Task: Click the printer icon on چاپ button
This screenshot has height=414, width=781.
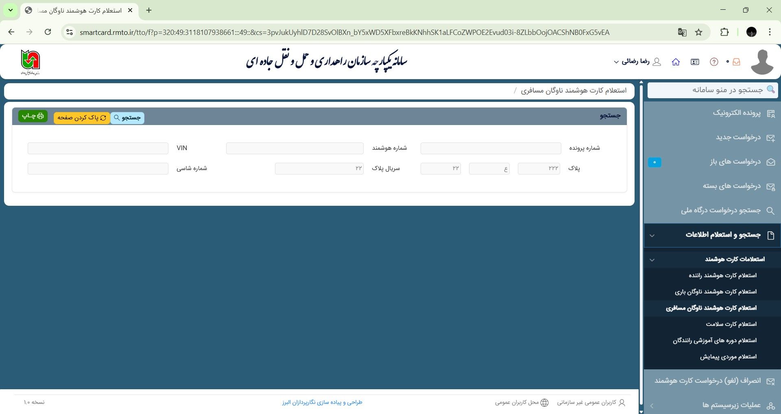Action: pos(39,116)
